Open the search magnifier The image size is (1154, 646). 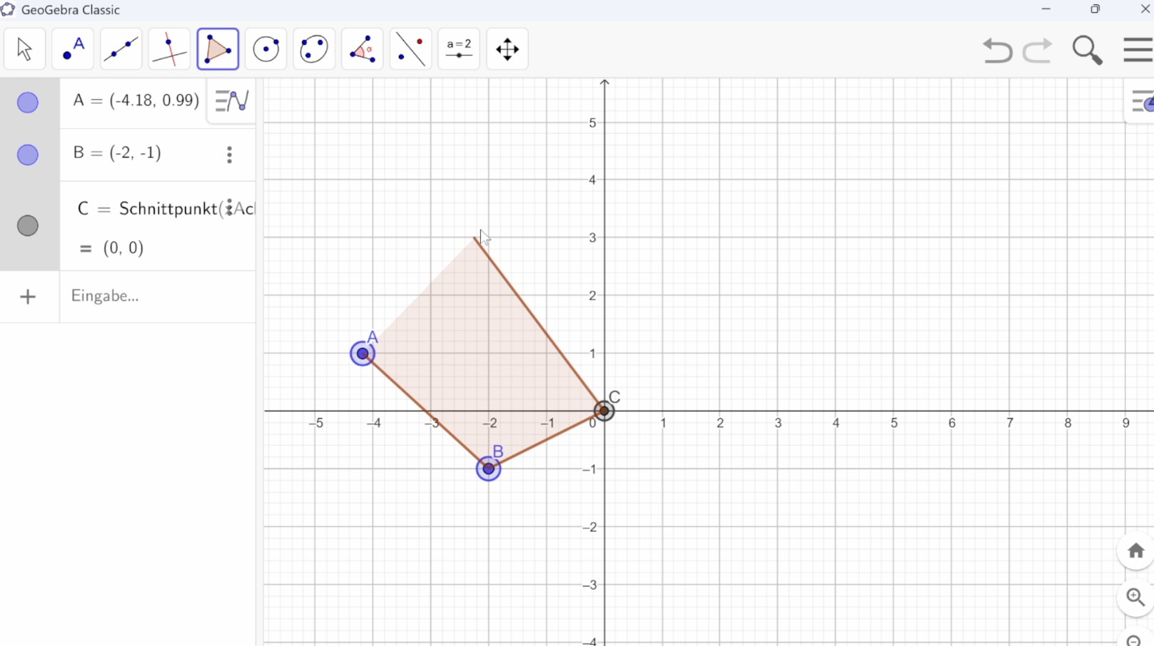pyautogui.click(x=1087, y=50)
